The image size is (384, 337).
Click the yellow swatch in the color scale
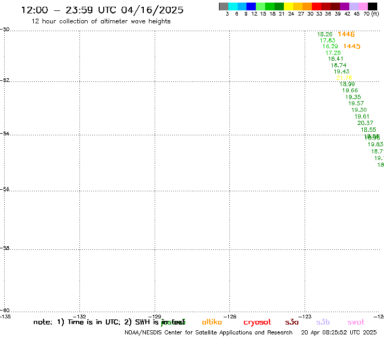(289, 6)
